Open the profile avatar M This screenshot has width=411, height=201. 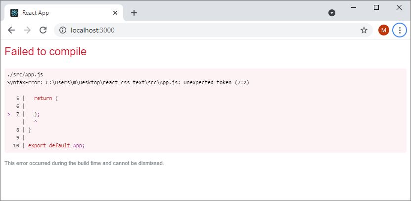383,30
